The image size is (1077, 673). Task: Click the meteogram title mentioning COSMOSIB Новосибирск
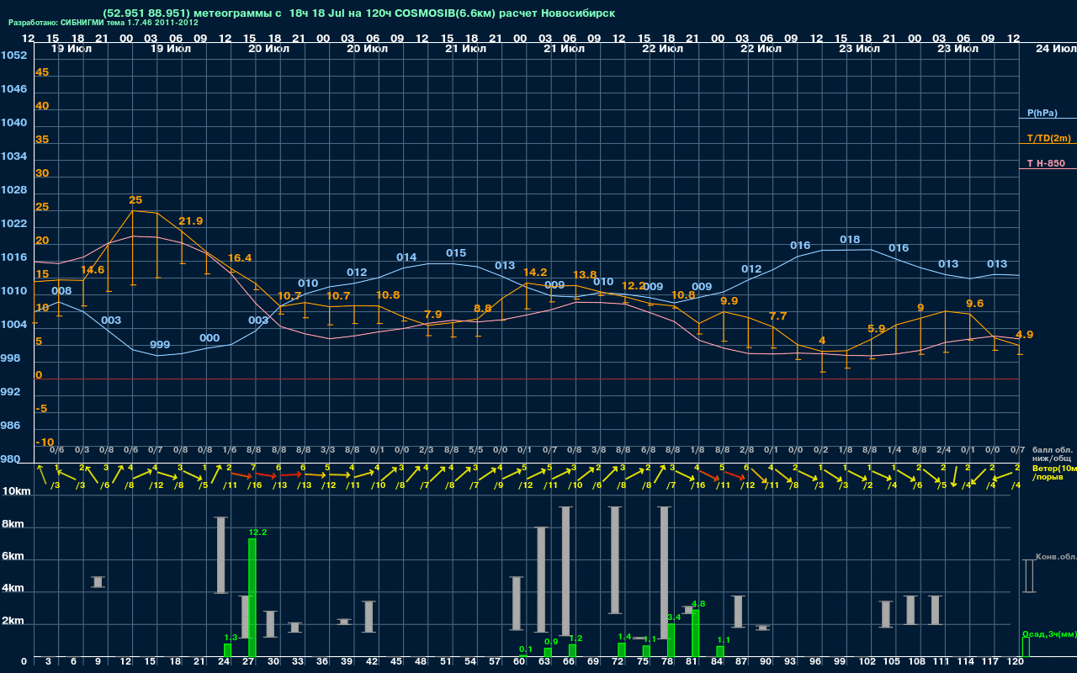click(358, 13)
